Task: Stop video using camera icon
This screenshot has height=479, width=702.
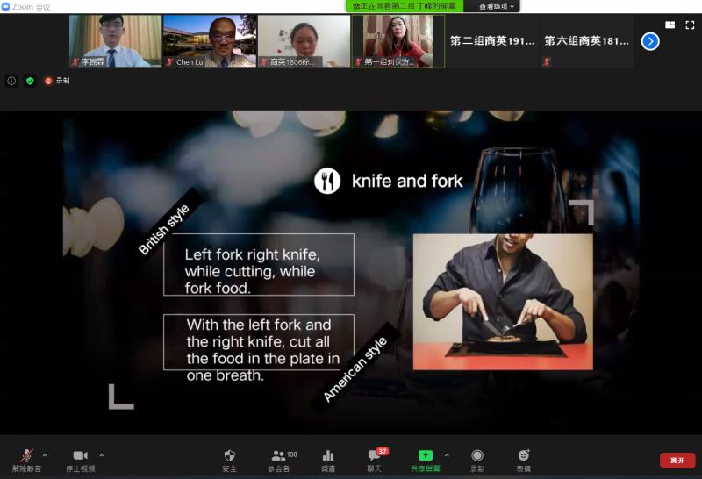Action: 81,461
